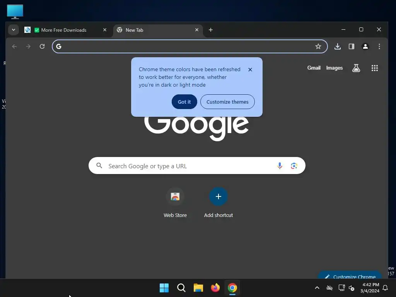Close the More Free Downloads tab
396x297 pixels.
click(x=105, y=30)
